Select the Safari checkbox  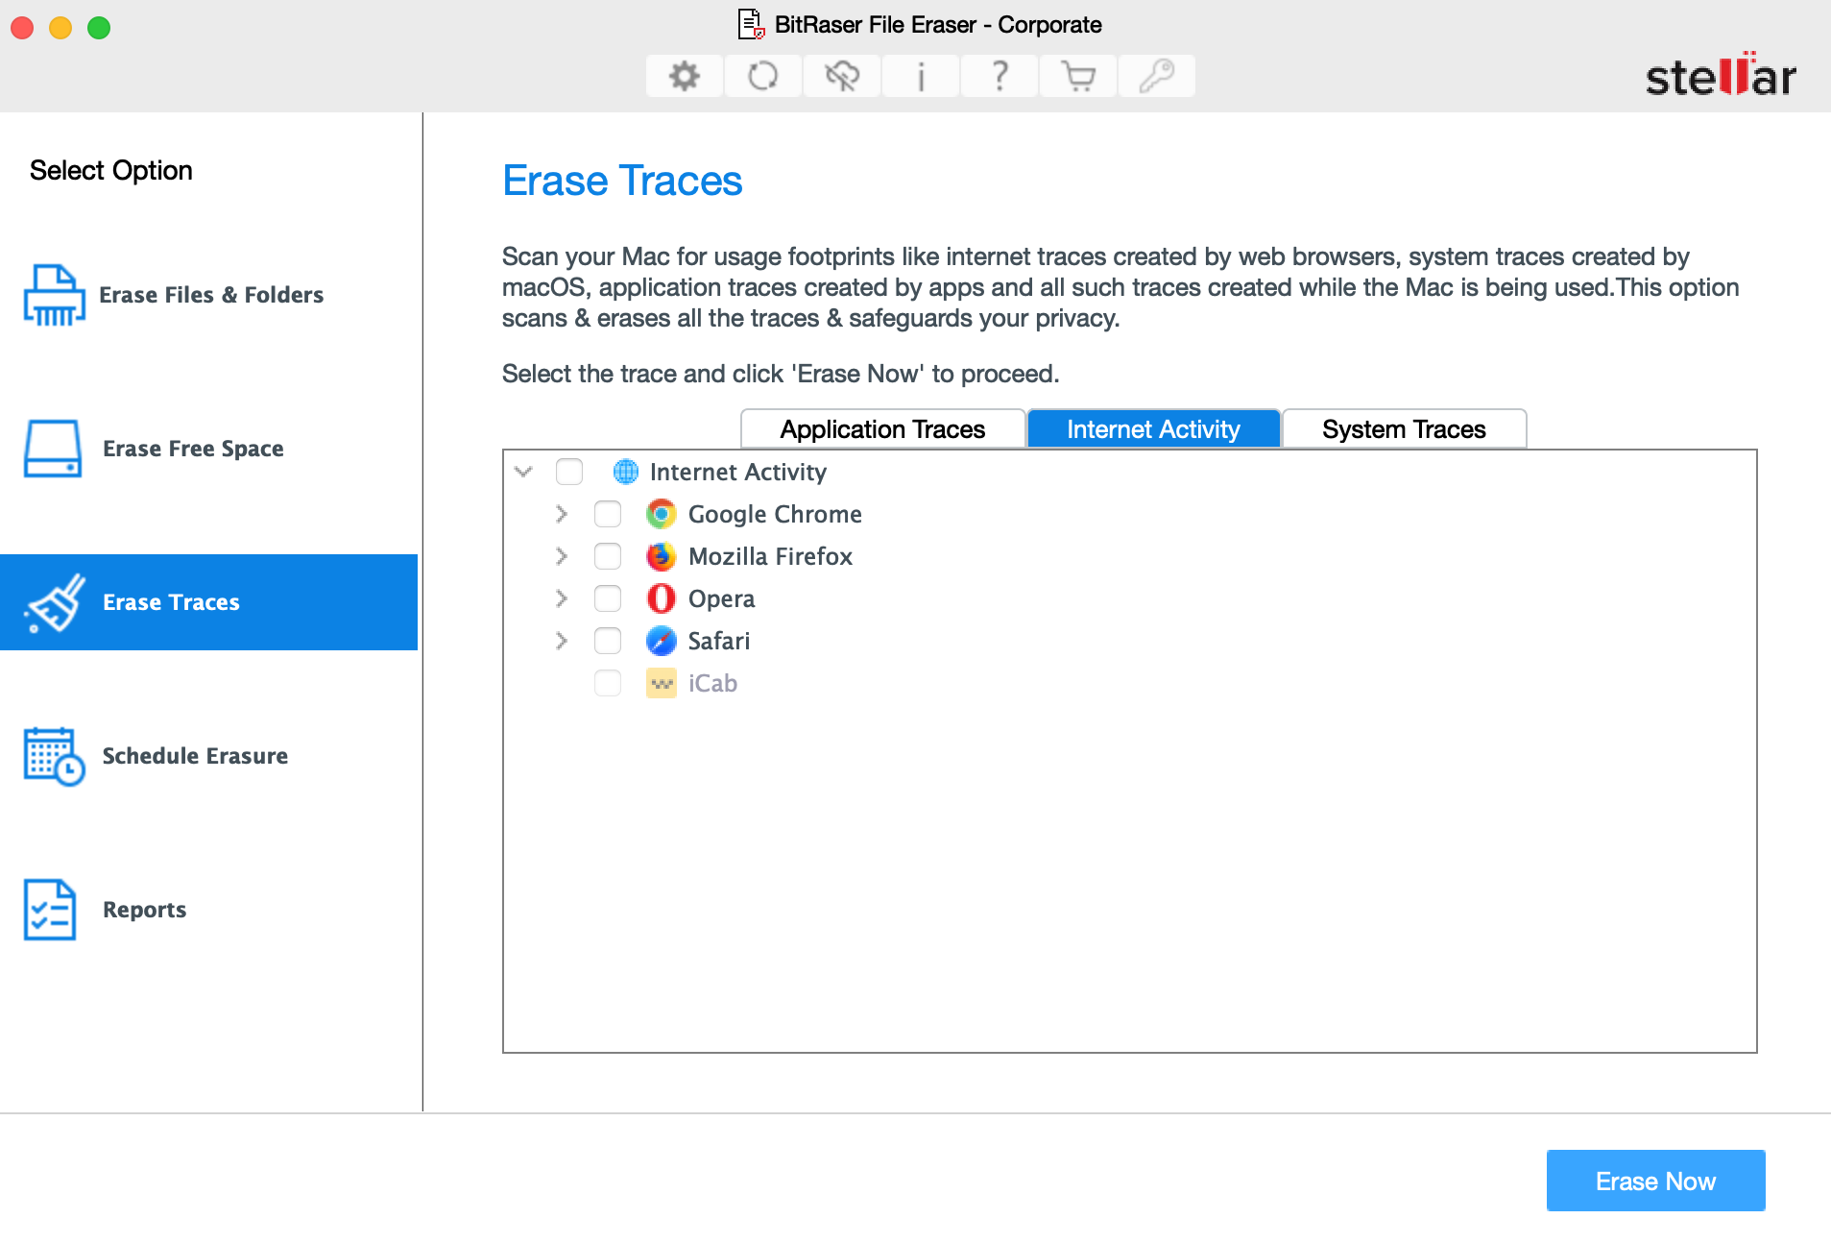(608, 641)
